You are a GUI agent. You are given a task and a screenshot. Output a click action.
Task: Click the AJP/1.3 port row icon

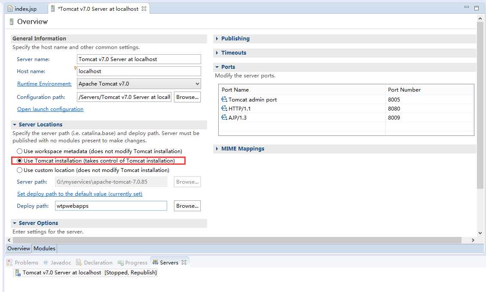[x=224, y=117]
